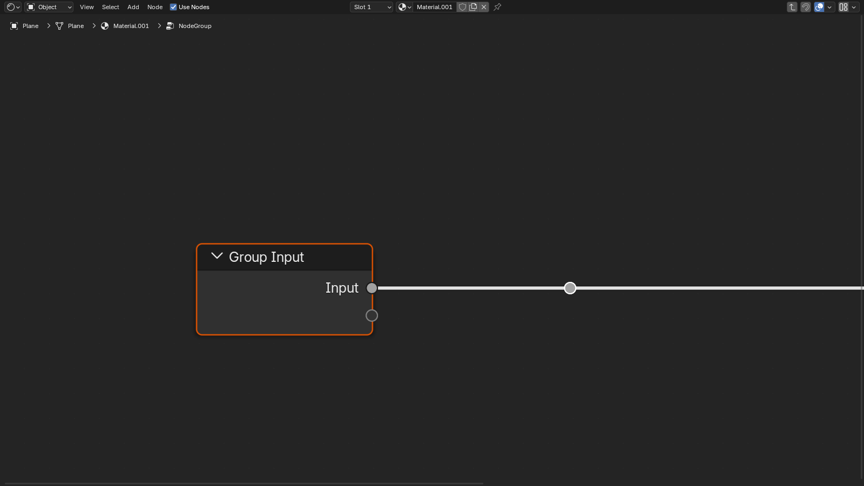Open the Slot 1 dropdown

coord(372,7)
